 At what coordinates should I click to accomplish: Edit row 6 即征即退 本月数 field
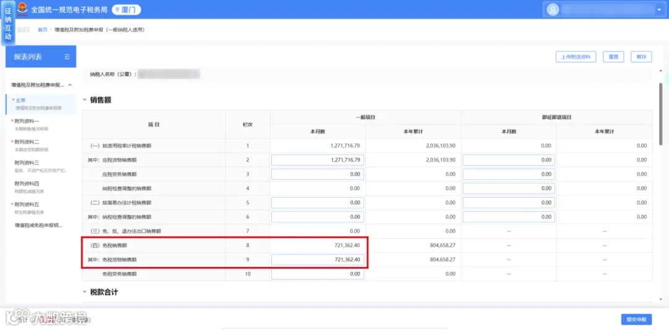[509, 217]
